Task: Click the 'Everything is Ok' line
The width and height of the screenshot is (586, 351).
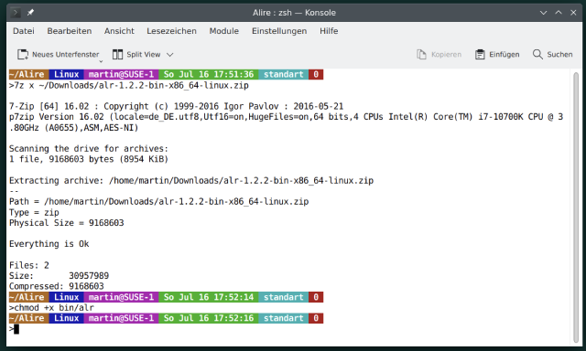Action: 49,244
